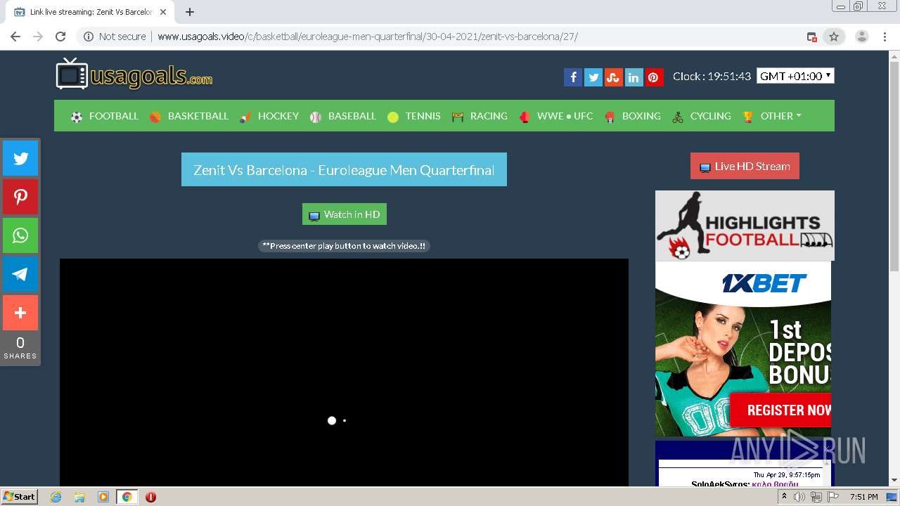Reload the page

60,37
